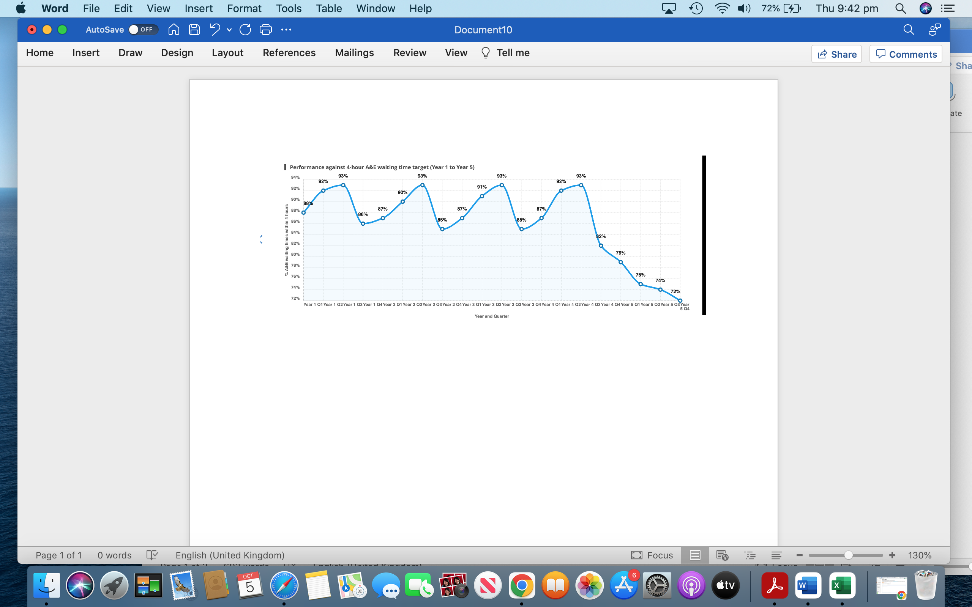
Task: Click the Home icon in title bar
Action: (x=174, y=30)
